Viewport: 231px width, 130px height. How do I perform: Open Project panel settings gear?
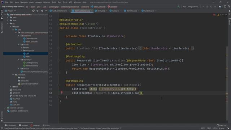click(x=42, y=11)
